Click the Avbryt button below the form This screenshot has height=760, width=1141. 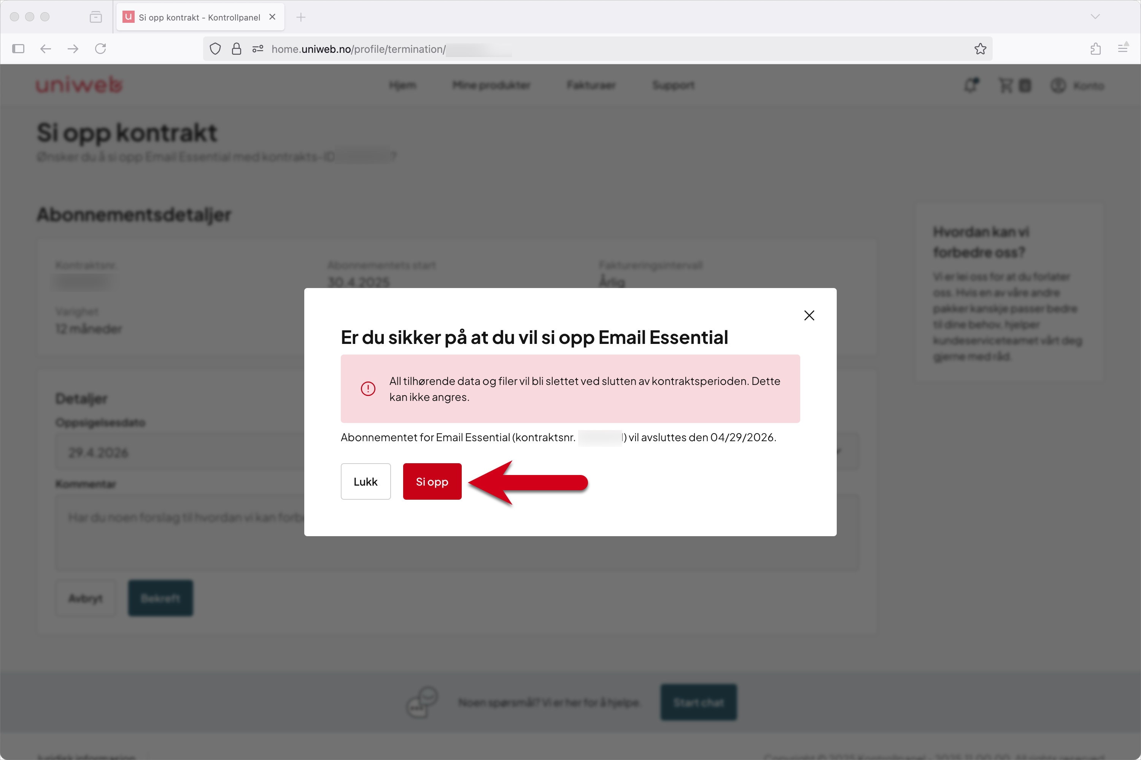pos(85,598)
